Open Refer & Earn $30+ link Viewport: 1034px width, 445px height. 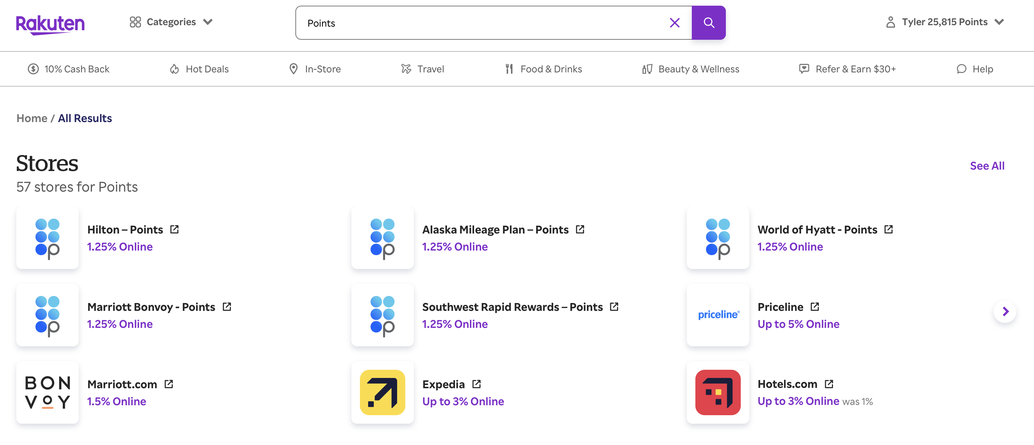tap(847, 69)
